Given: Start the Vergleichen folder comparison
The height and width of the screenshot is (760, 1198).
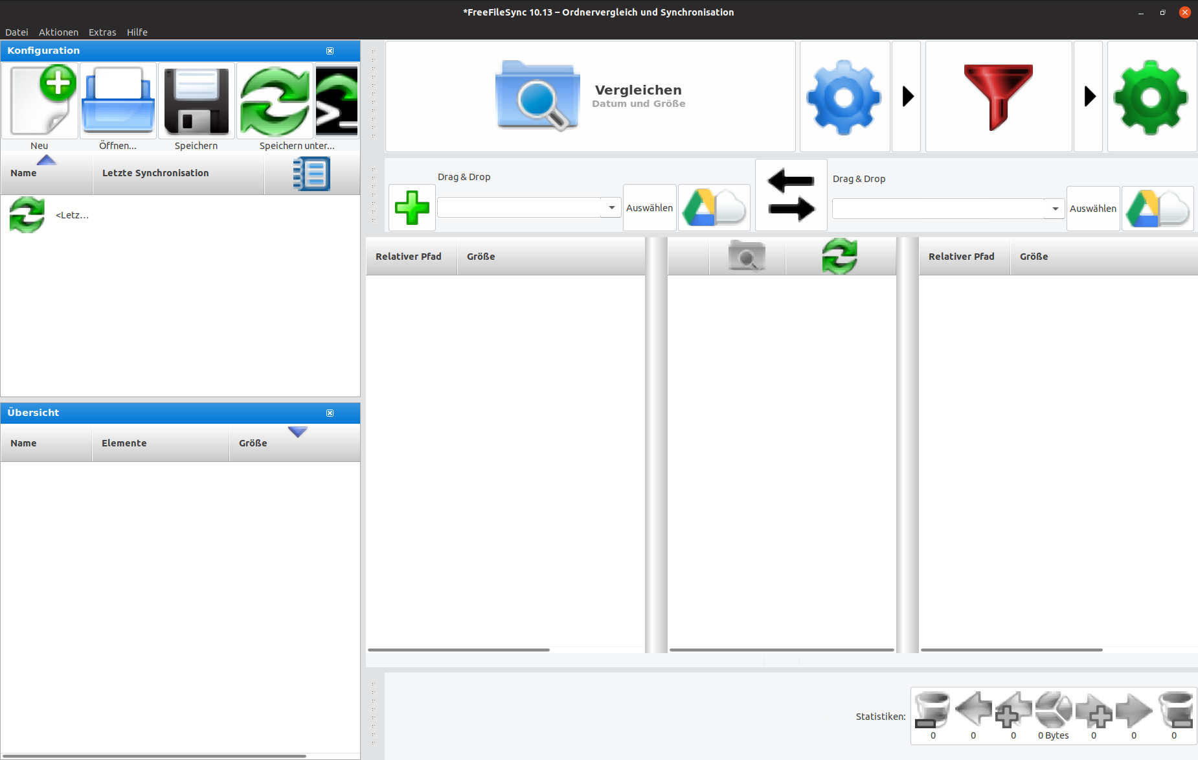Looking at the screenshot, I should [590, 97].
